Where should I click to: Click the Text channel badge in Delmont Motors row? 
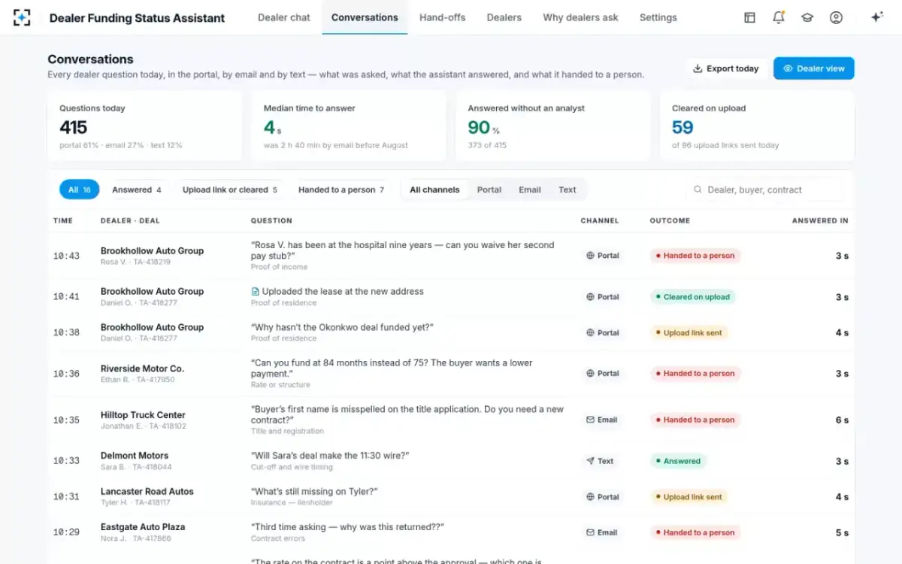[x=601, y=461]
